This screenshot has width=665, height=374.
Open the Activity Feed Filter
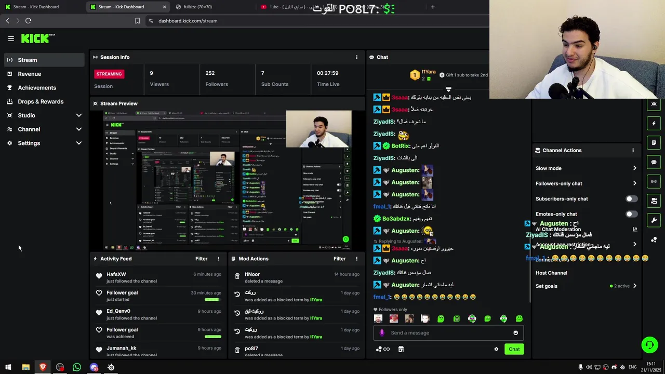coord(201,259)
